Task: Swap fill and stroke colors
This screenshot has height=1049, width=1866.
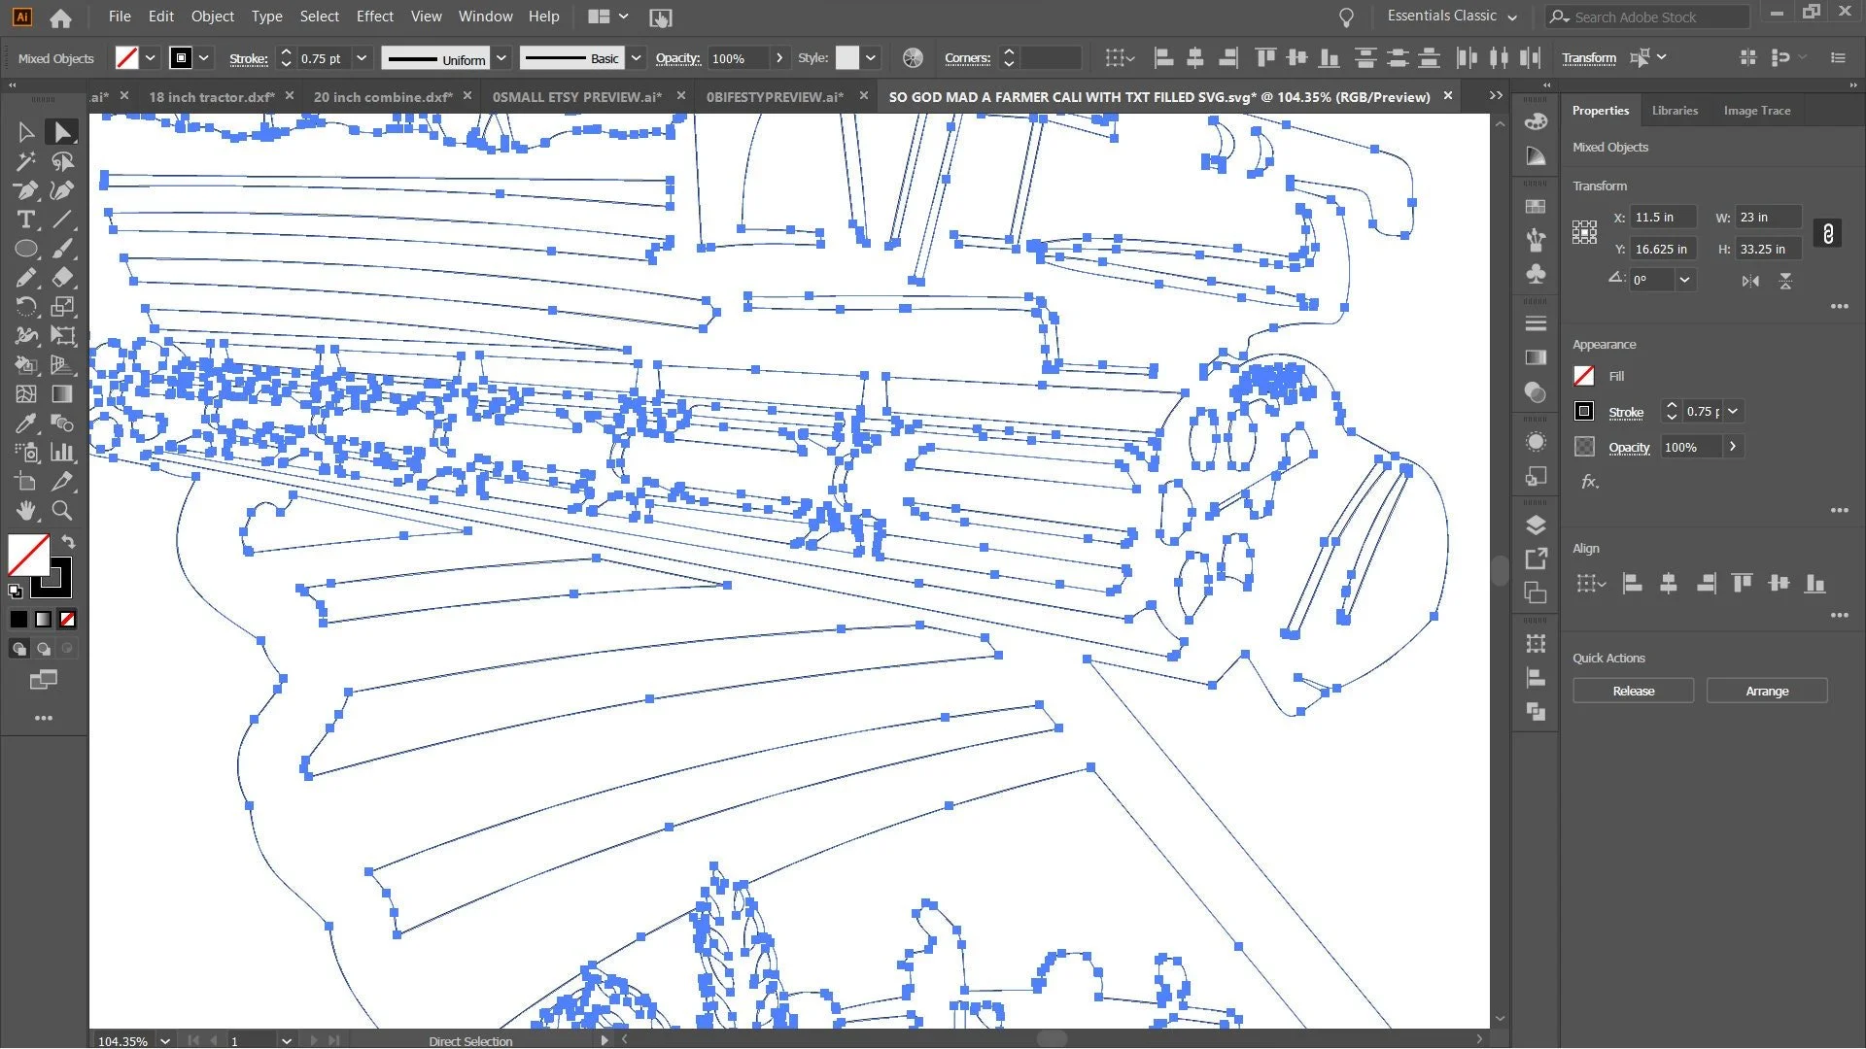Action: 68,542
